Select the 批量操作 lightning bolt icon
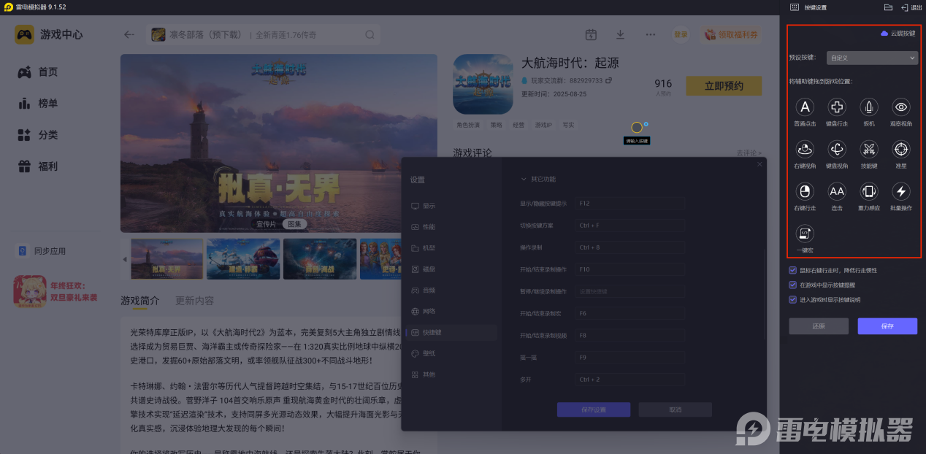Image resolution: width=926 pixels, height=454 pixels. point(901,192)
